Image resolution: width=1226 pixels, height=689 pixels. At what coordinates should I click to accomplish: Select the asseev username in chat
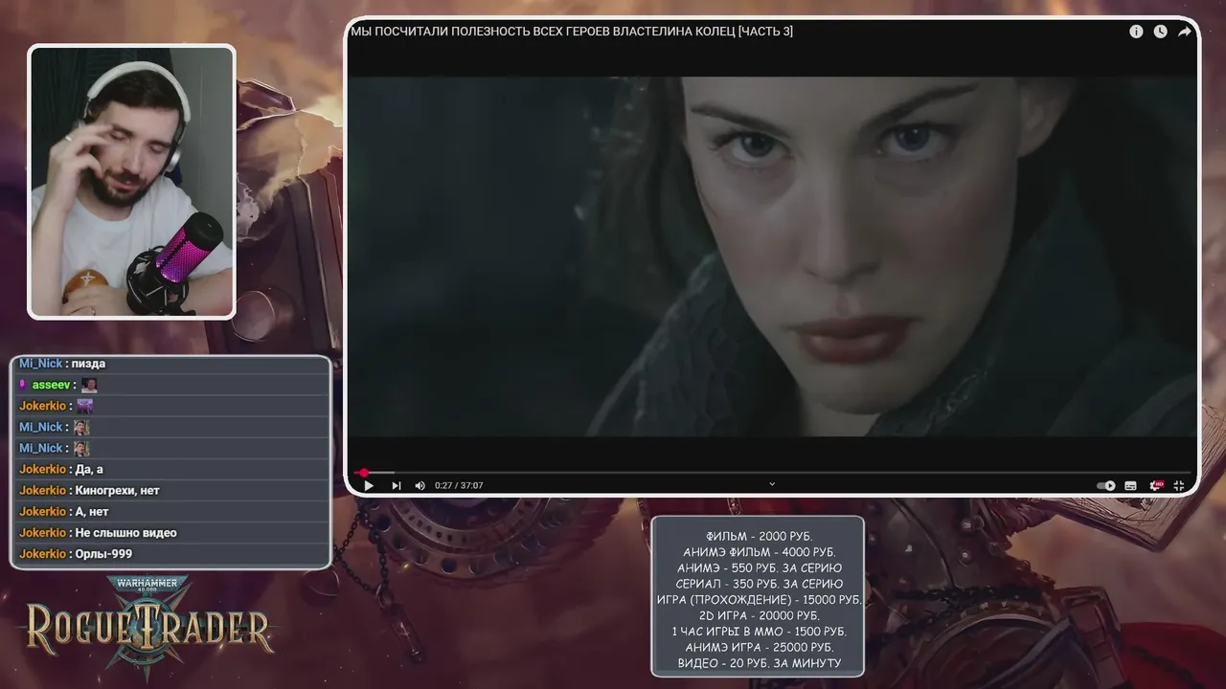(51, 385)
